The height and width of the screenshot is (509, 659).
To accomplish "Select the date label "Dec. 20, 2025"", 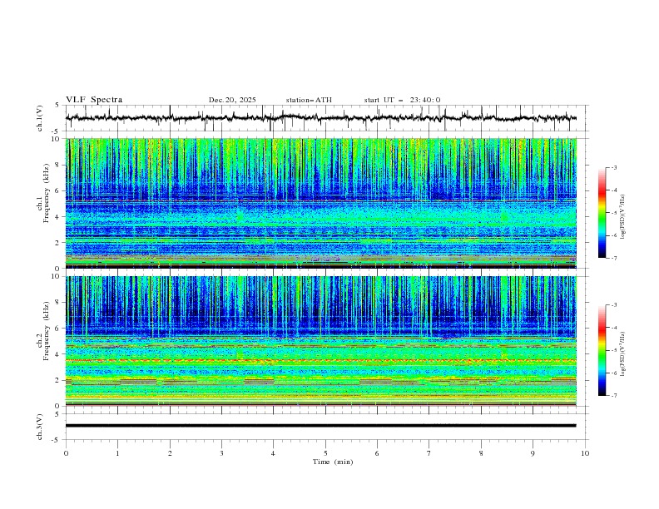I will pyautogui.click(x=232, y=100).
